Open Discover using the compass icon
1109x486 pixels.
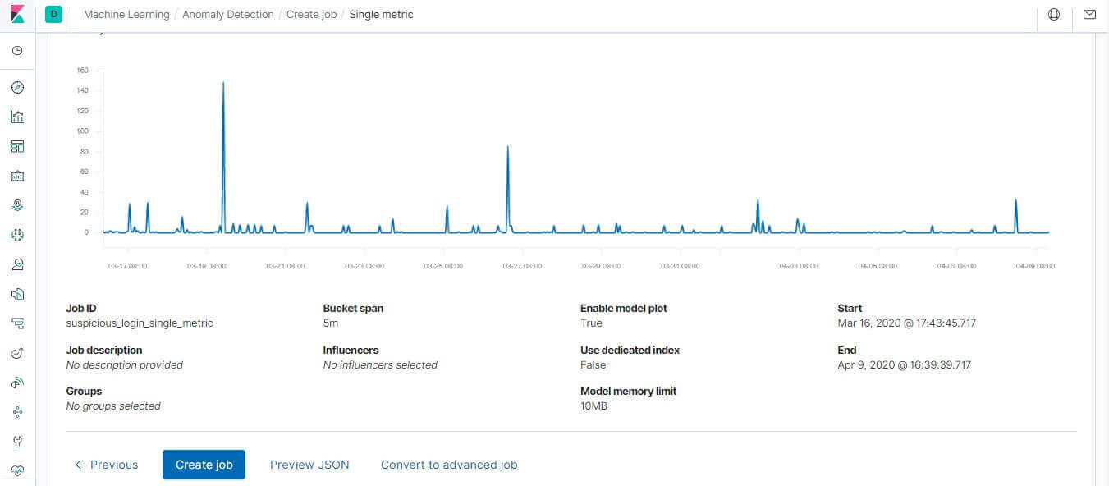(17, 87)
